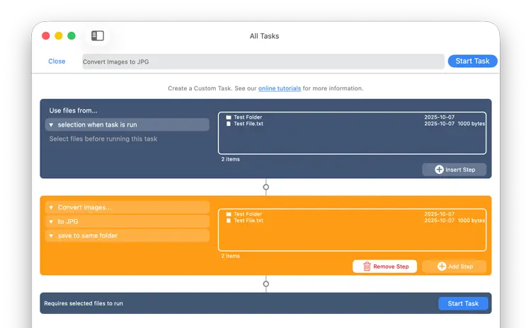The image size is (531, 328).
Task: Click the task name text field
Action: (x=263, y=61)
